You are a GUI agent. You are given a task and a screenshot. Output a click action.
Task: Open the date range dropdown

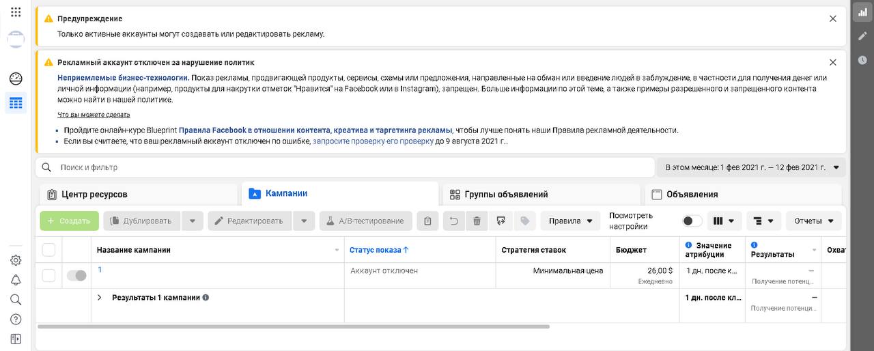(x=751, y=167)
